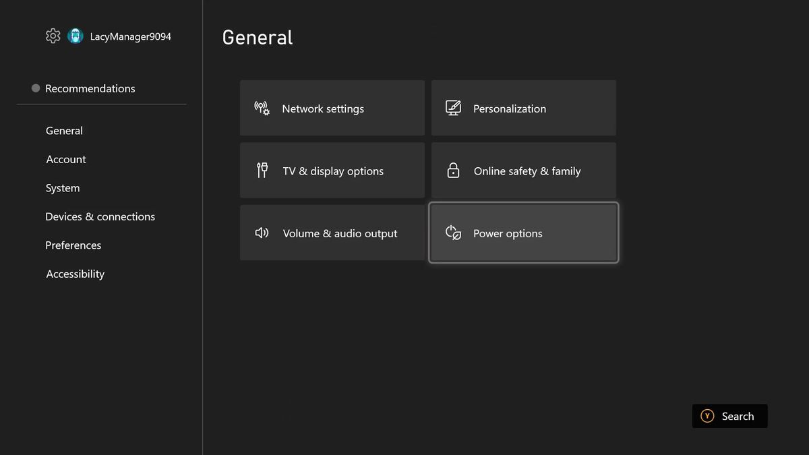Open the System category
Image resolution: width=809 pixels, height=455 pixels.
[63, 188]
